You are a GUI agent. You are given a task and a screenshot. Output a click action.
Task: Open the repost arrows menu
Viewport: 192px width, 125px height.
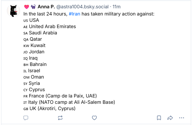pyautogui.click(x=60, y=118)
